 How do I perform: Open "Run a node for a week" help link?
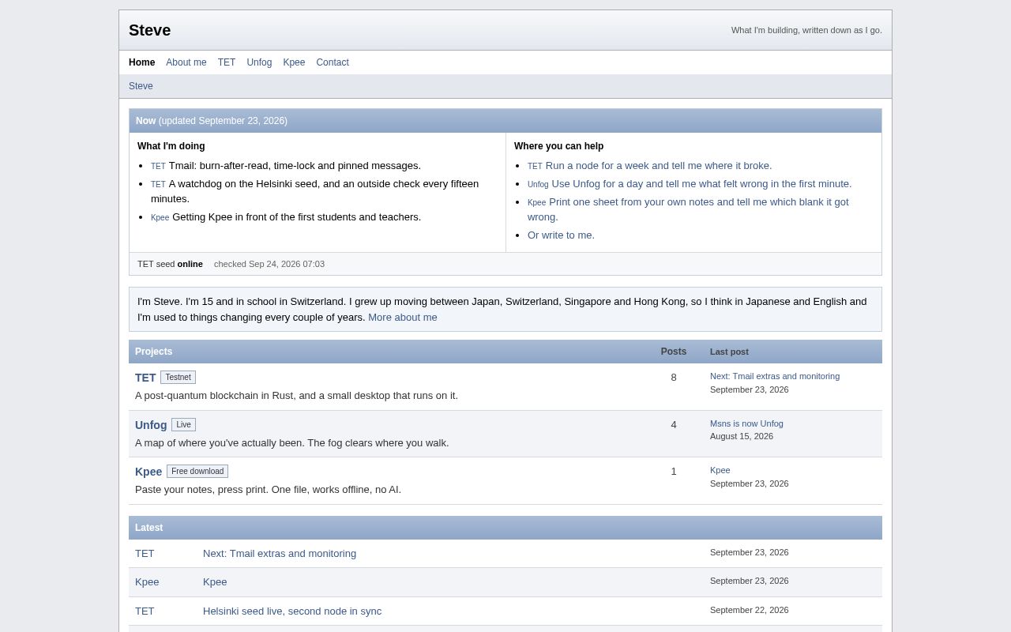pos(658,166)
